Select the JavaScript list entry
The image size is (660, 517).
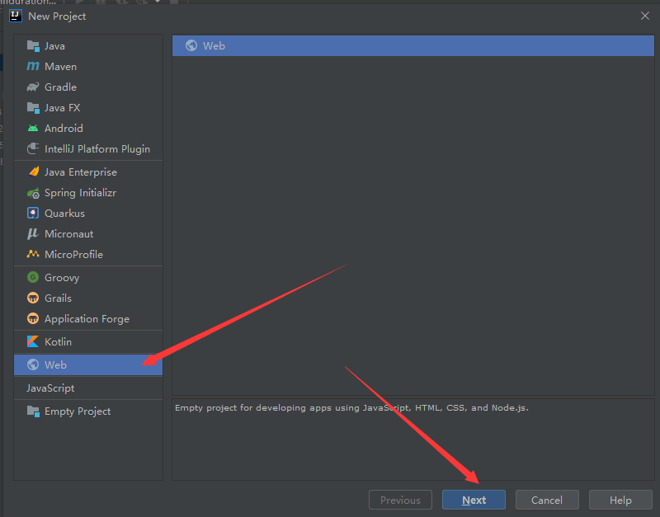pos(88,388)
